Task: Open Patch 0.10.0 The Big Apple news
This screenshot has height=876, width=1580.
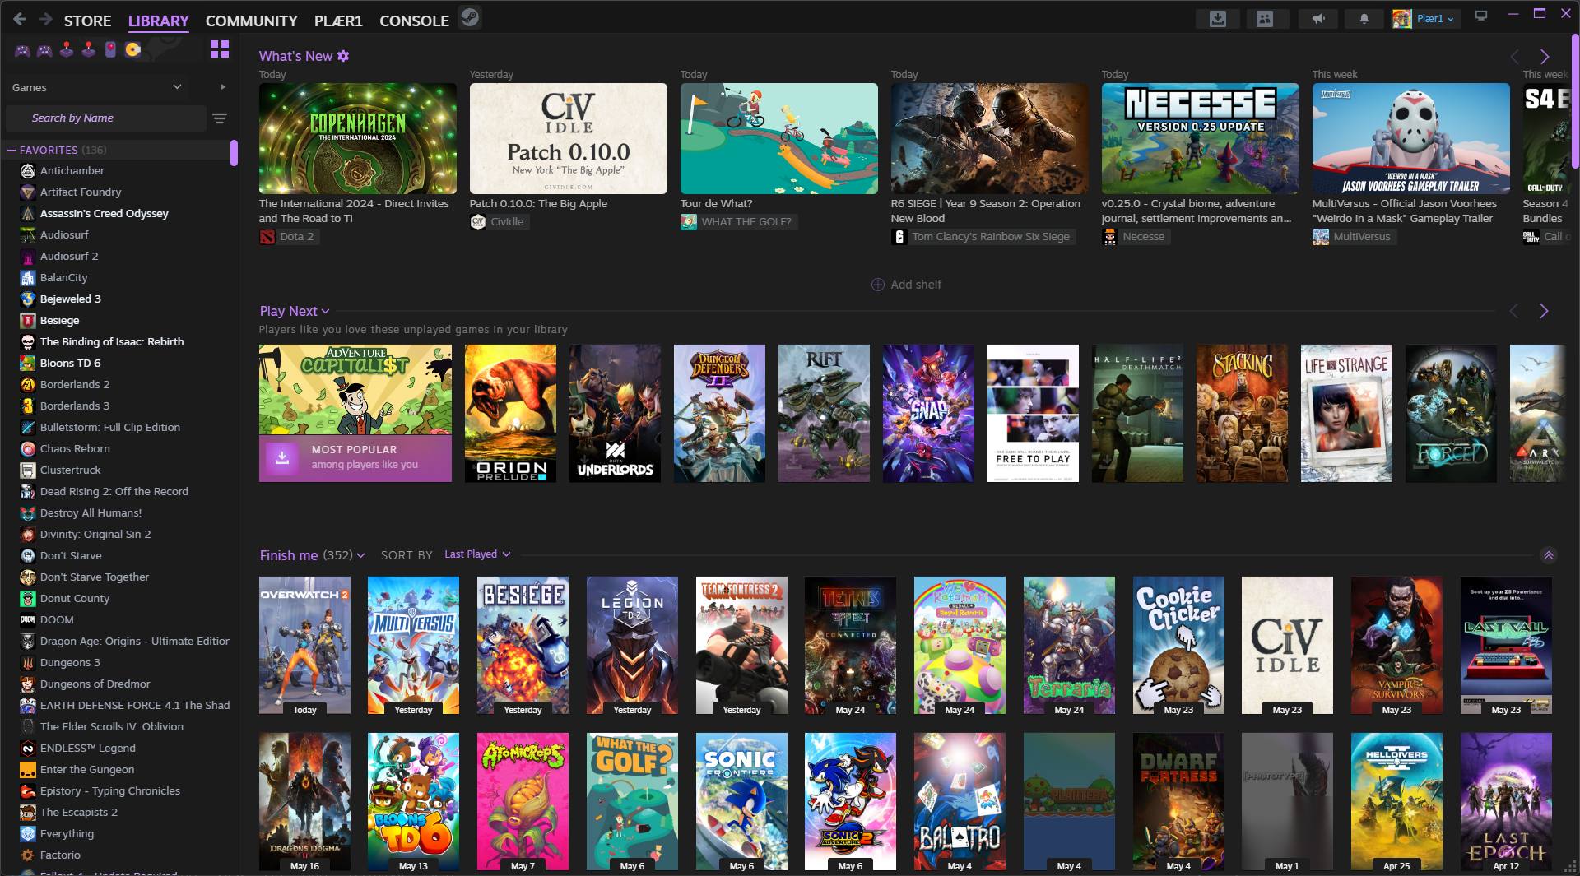Action: [538, 203]
